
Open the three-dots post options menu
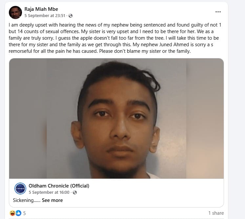218,12
